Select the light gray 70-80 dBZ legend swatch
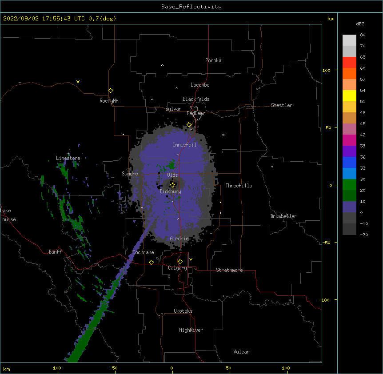The height and width of the screenshot is (374, 383). pyautogui.click(x=349, y=40)
